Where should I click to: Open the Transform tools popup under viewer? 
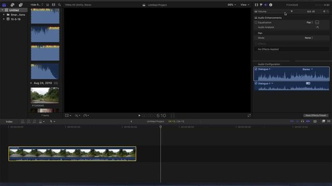tap(68, 115)
